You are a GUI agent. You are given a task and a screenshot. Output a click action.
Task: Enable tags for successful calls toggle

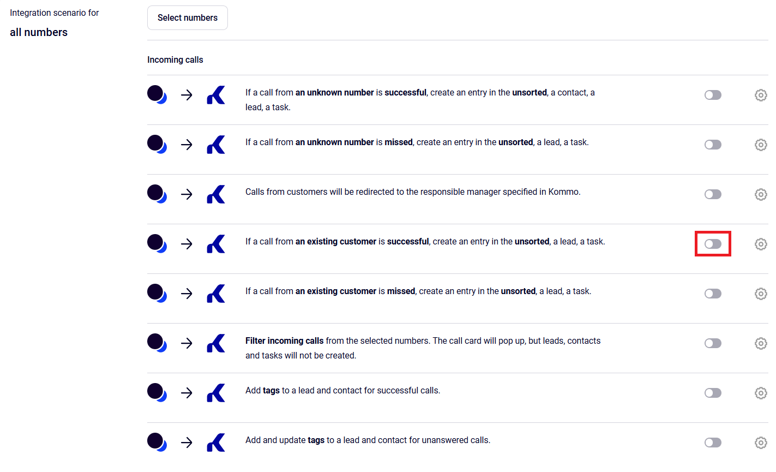(x=713, y=393)
